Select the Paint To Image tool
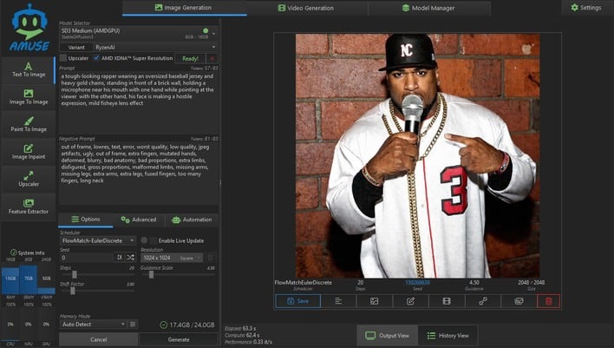 29,125
